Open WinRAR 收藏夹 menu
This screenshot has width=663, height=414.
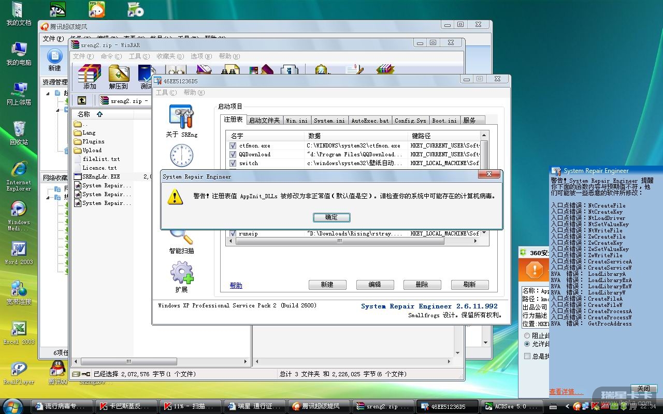point(170,56)
